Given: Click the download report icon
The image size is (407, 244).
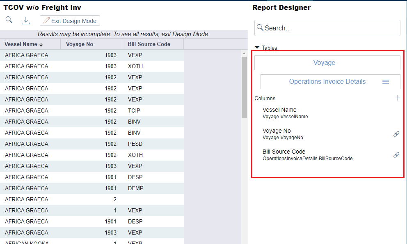Looking at the screenshot, I should pyautogui.click(x=26, y=21).
